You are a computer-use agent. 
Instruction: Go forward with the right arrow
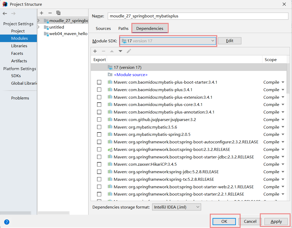(x=13, y=14)
